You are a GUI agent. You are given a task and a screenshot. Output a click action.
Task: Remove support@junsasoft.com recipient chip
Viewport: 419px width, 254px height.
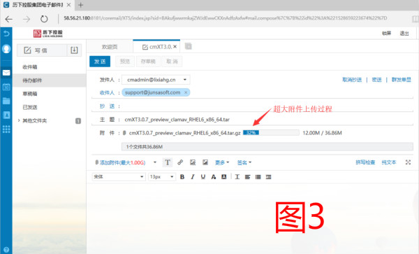click(186, 92)
